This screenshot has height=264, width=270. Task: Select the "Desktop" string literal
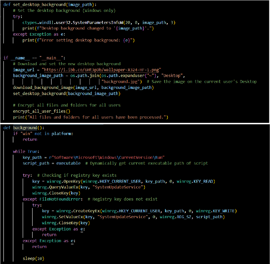click(x=172, y=76)
